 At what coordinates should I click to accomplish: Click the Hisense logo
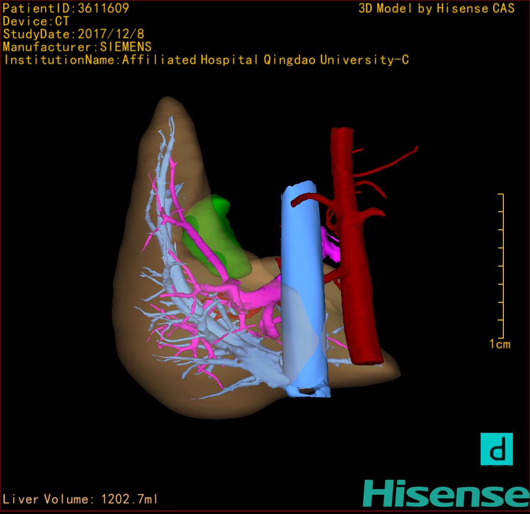click(x=446, y=494)
